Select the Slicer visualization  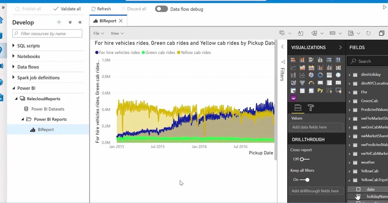click(x=293, y=90)
